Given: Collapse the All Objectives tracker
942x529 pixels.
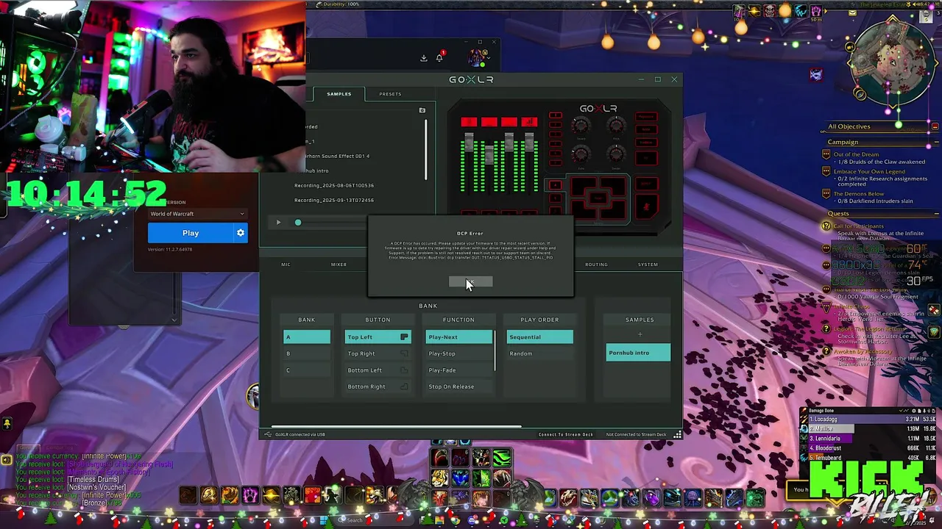Looking at the screenshot, I should coord(935,126).
